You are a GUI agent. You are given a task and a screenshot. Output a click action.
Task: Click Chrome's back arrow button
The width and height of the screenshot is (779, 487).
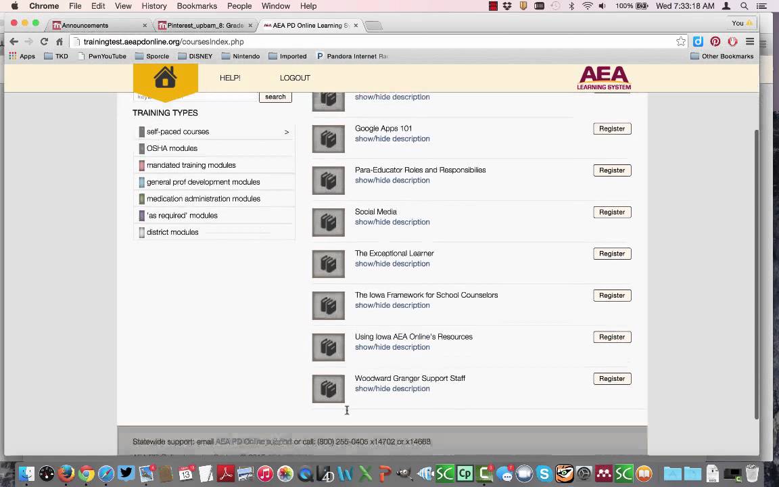14,42
